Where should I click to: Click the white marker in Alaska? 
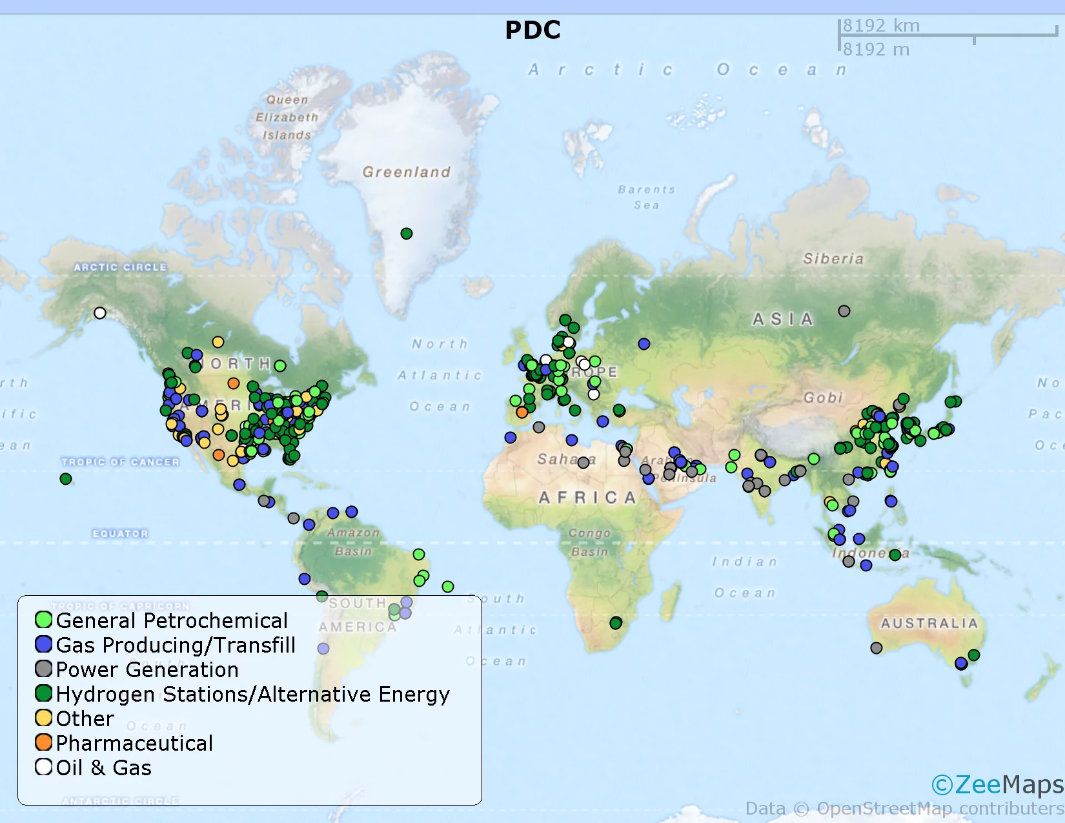point(100,313)
